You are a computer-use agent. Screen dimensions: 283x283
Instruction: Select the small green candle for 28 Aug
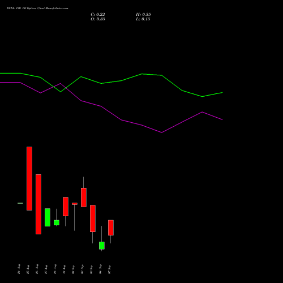coord(57,222)
